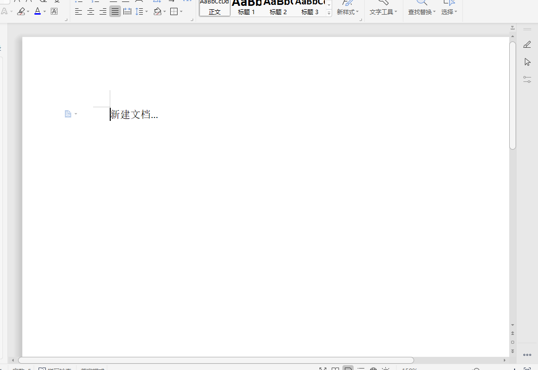The height and width of the screenshot is (370, 538).
Task: Click the vertical scrollbar down arrow
Action: 513,325
